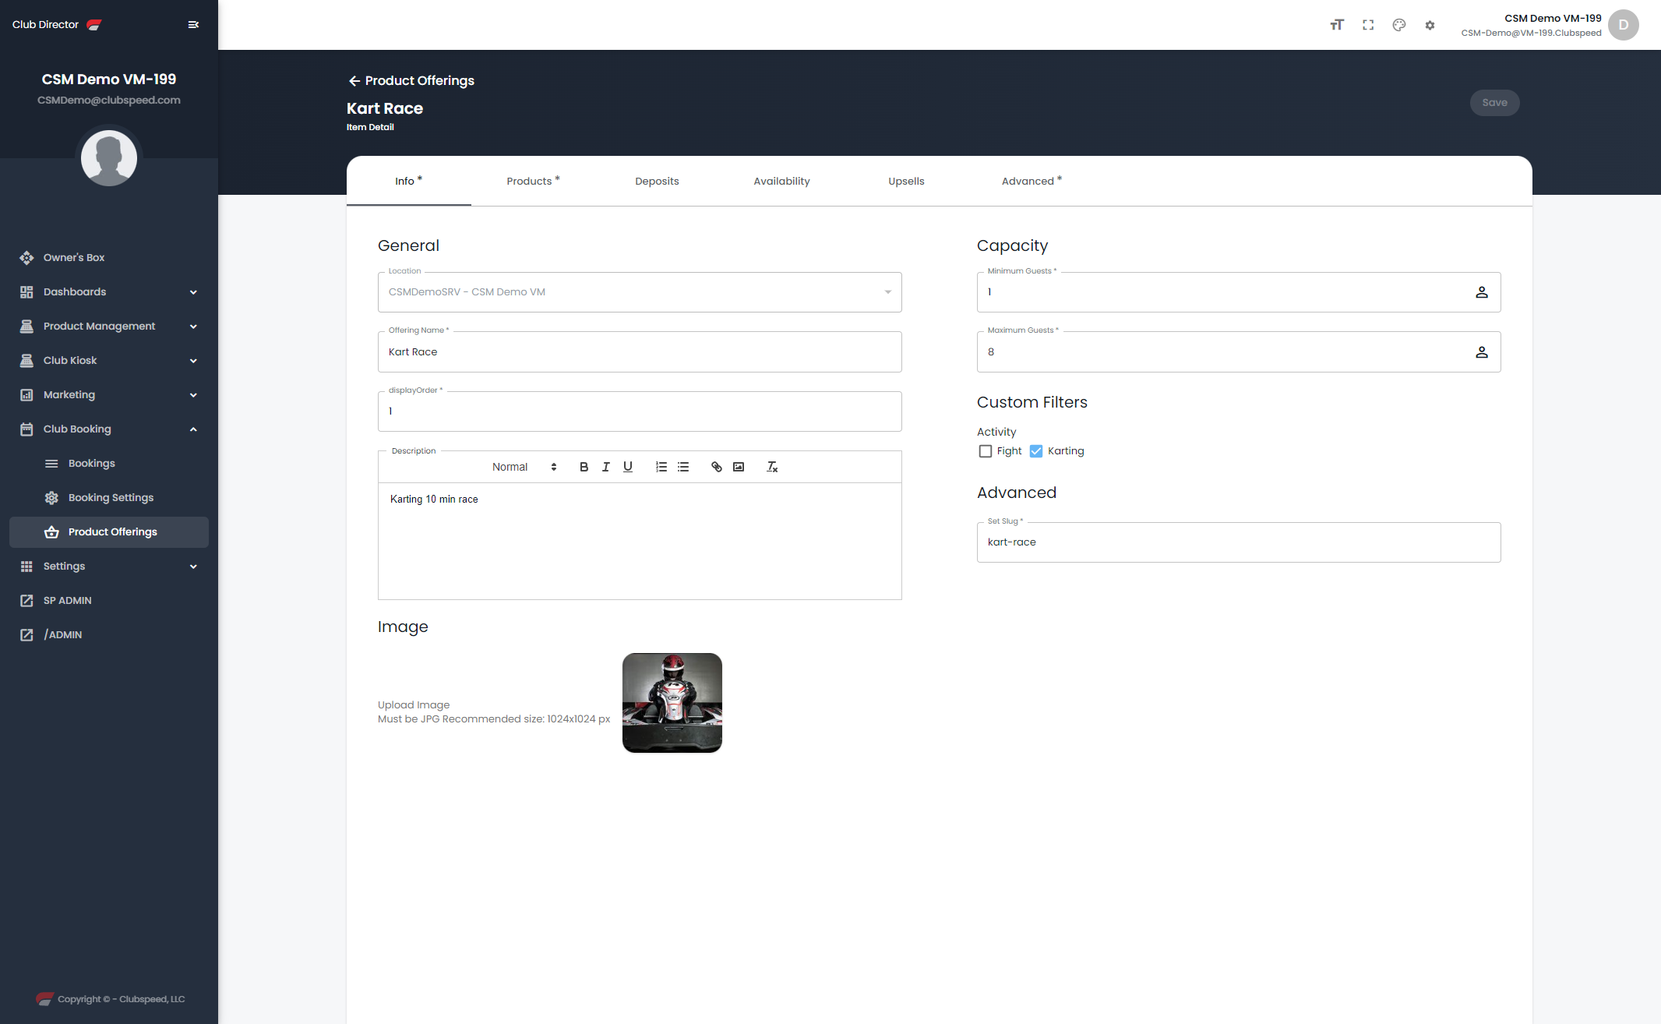Expand the Settings sidebar section
The image size is (1661, 1024).
109,566
